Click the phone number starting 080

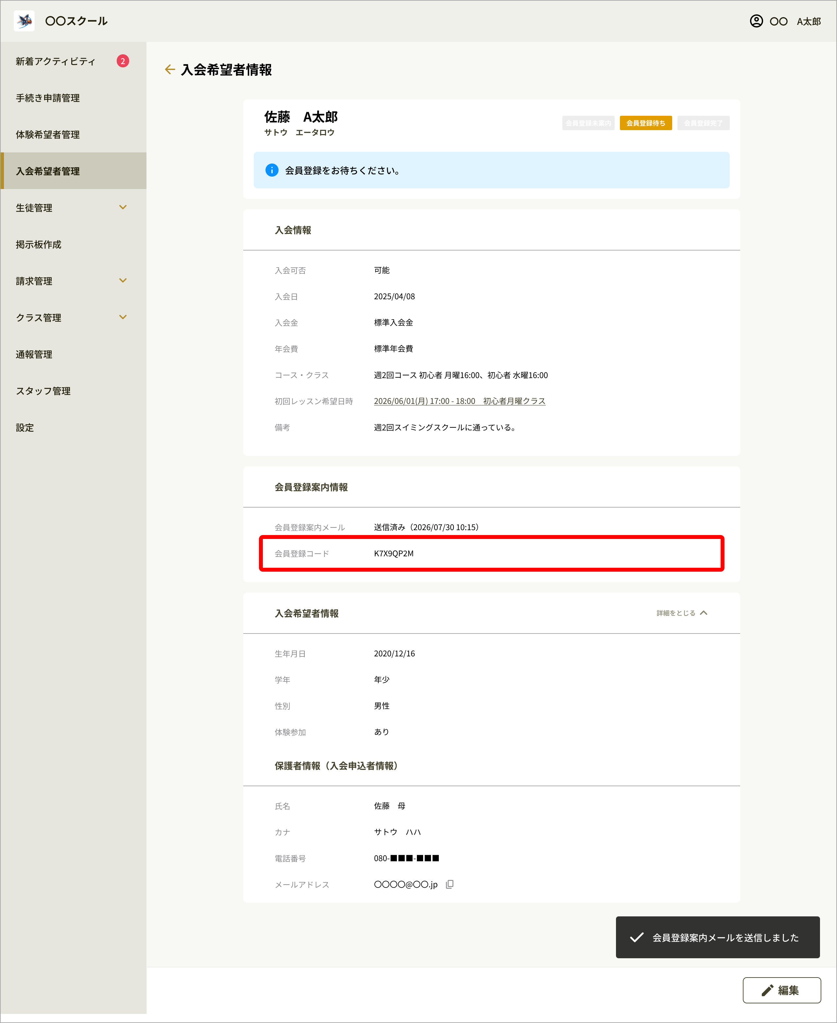[406, 858]
